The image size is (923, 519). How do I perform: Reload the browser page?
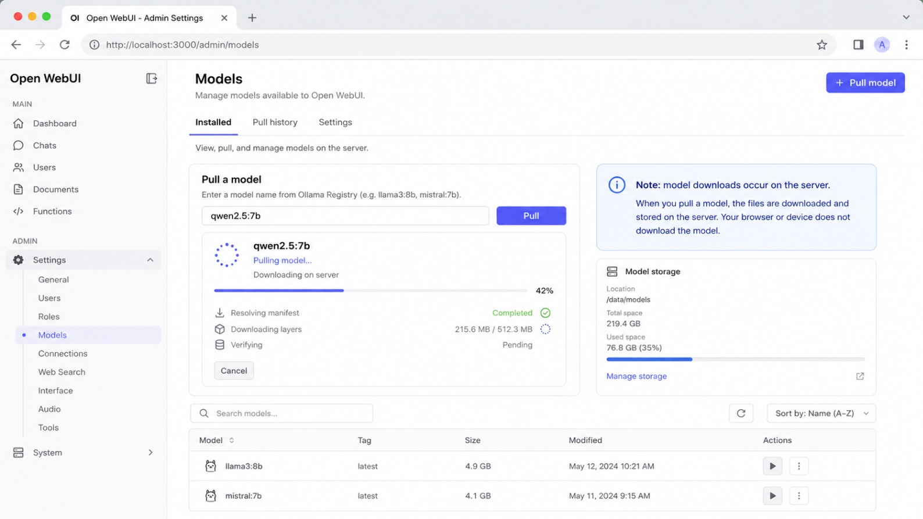pos(65,45)
